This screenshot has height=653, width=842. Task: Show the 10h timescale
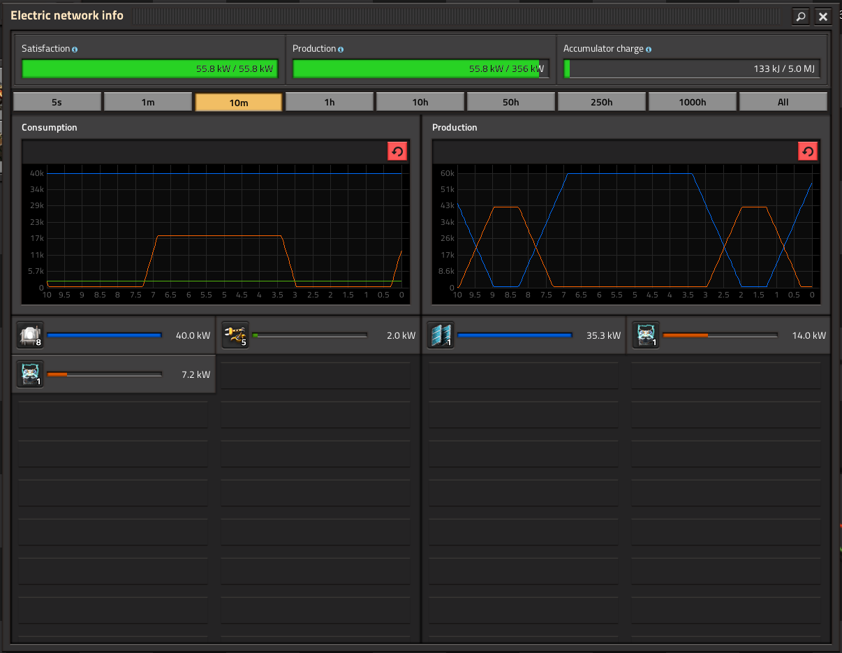(420, 102)
